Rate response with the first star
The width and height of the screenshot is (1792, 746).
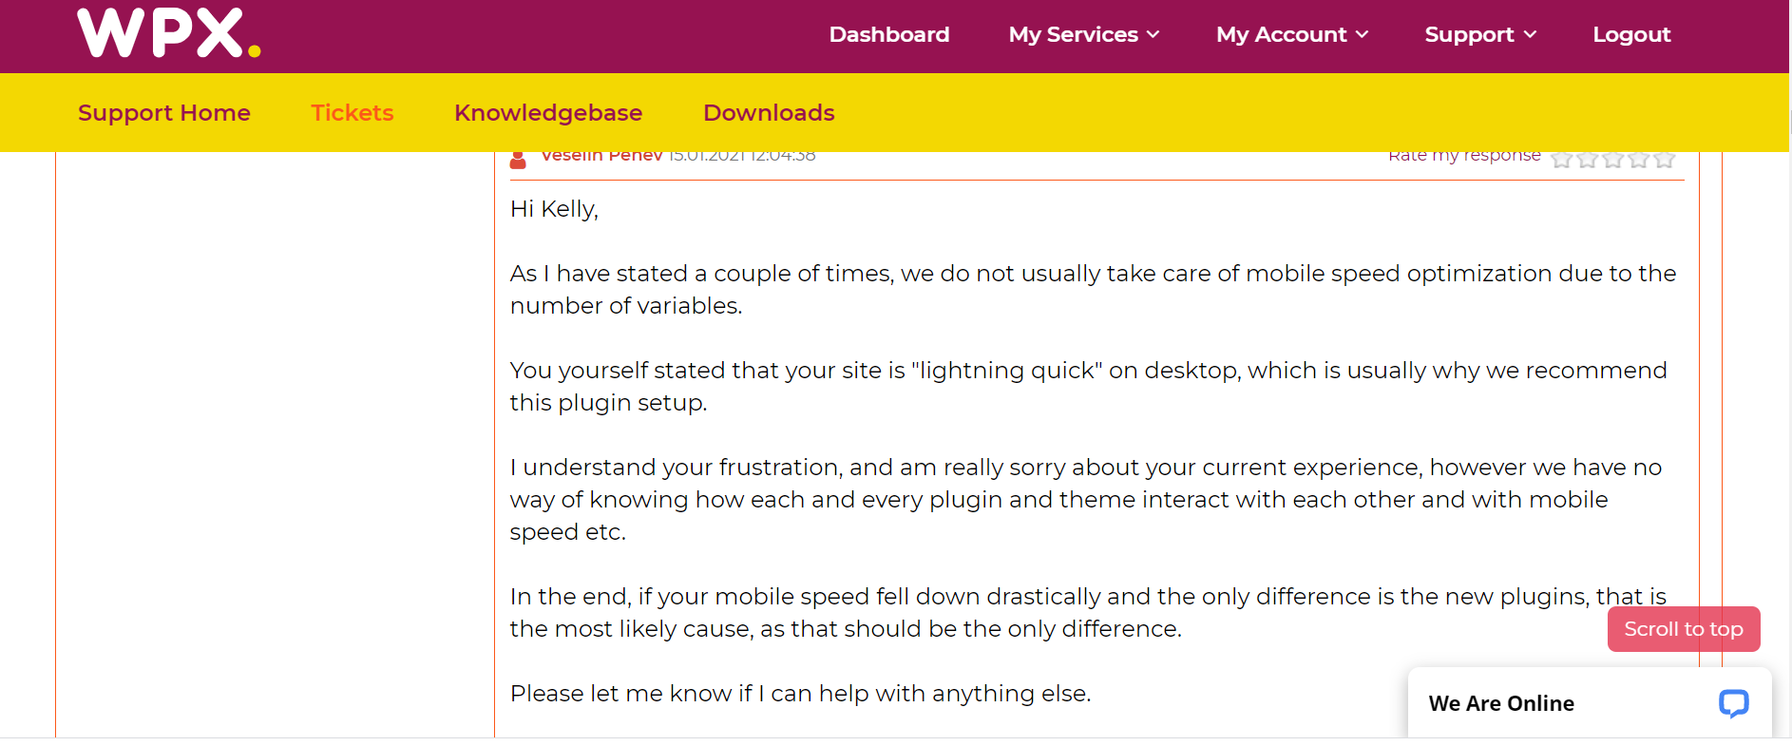(1561, 159)
